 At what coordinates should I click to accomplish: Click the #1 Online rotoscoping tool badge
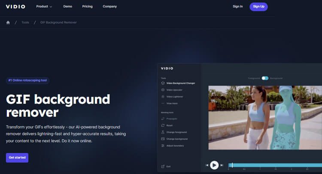click(27, 80)
